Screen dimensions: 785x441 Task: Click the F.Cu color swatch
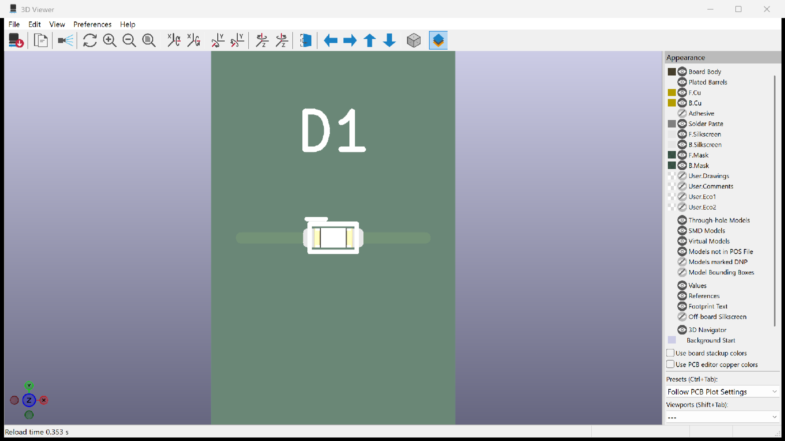pos(672,92)
